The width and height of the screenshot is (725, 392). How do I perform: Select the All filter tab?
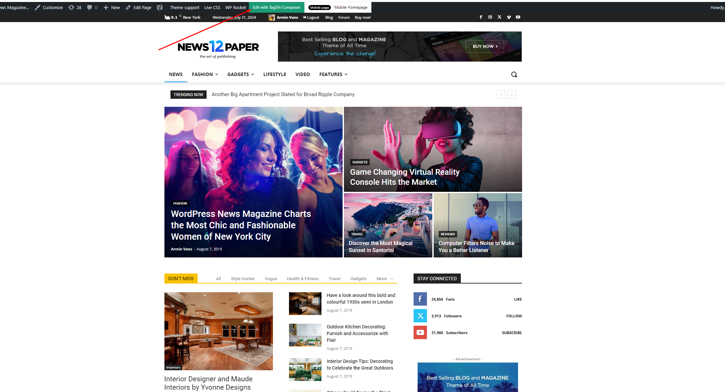tap(218, 279)
